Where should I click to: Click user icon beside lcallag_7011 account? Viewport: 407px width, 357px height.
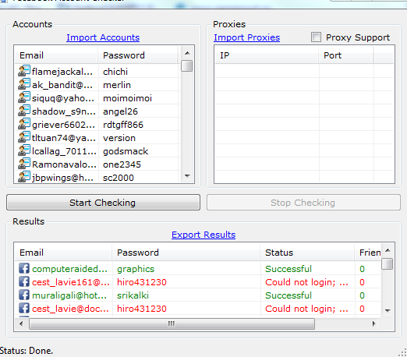click(24, 150)
